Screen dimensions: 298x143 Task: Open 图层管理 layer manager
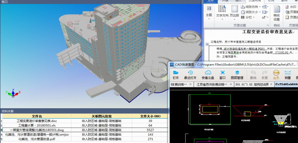point(237,75)
